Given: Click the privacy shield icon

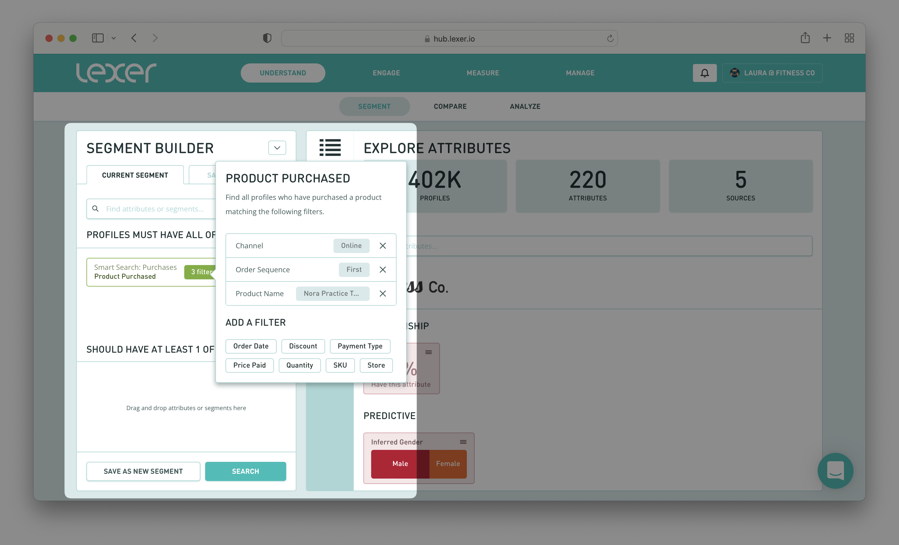Looking at the screenshot, I should tap(267, 38).
